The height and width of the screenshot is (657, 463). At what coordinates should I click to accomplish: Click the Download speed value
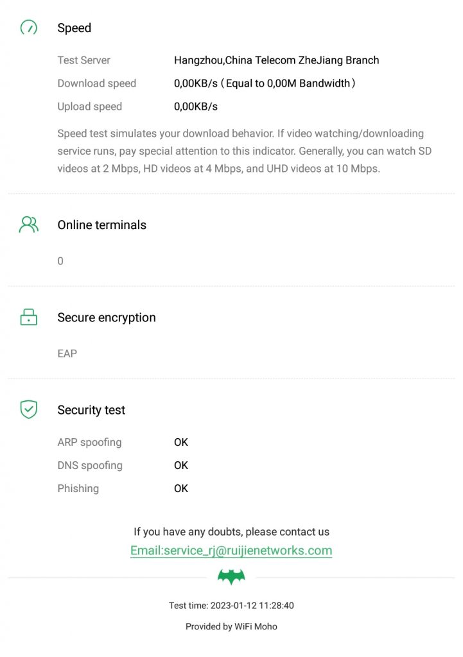pyautogui.click(x=265, y=83)
